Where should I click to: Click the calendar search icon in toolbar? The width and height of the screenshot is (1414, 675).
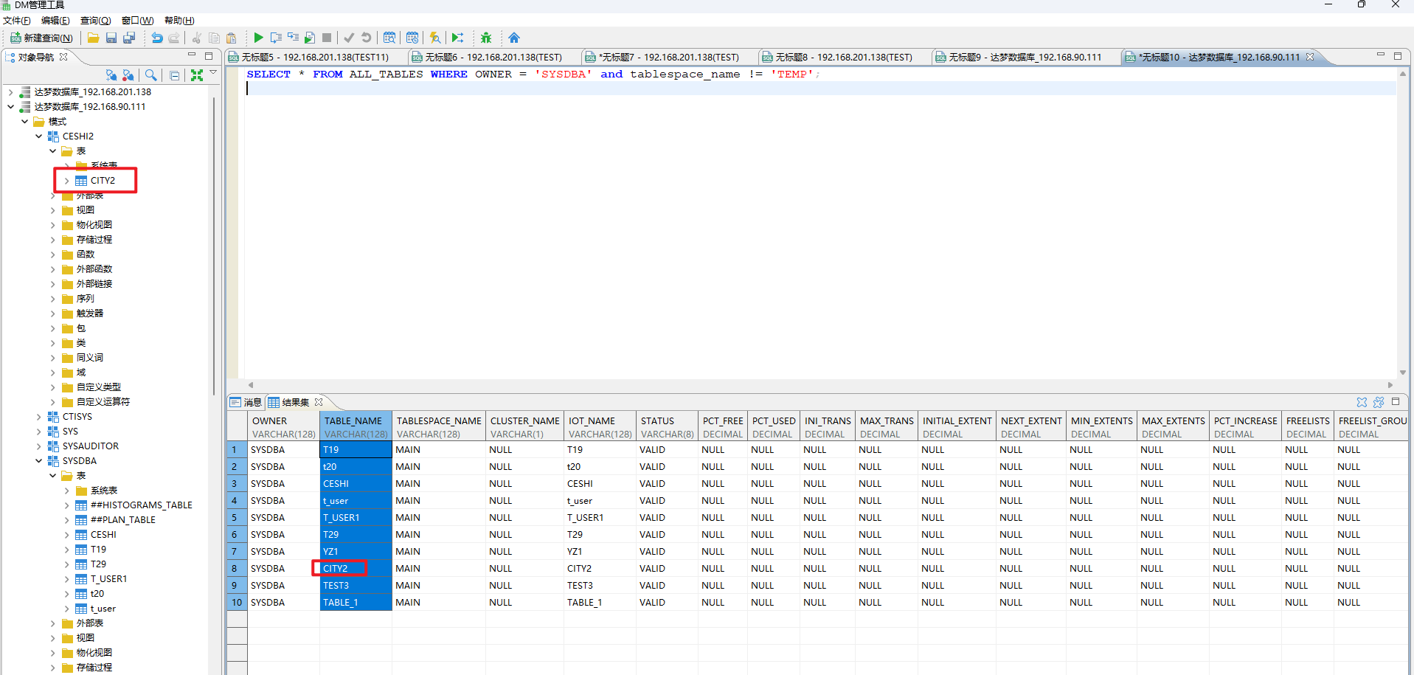389,38
